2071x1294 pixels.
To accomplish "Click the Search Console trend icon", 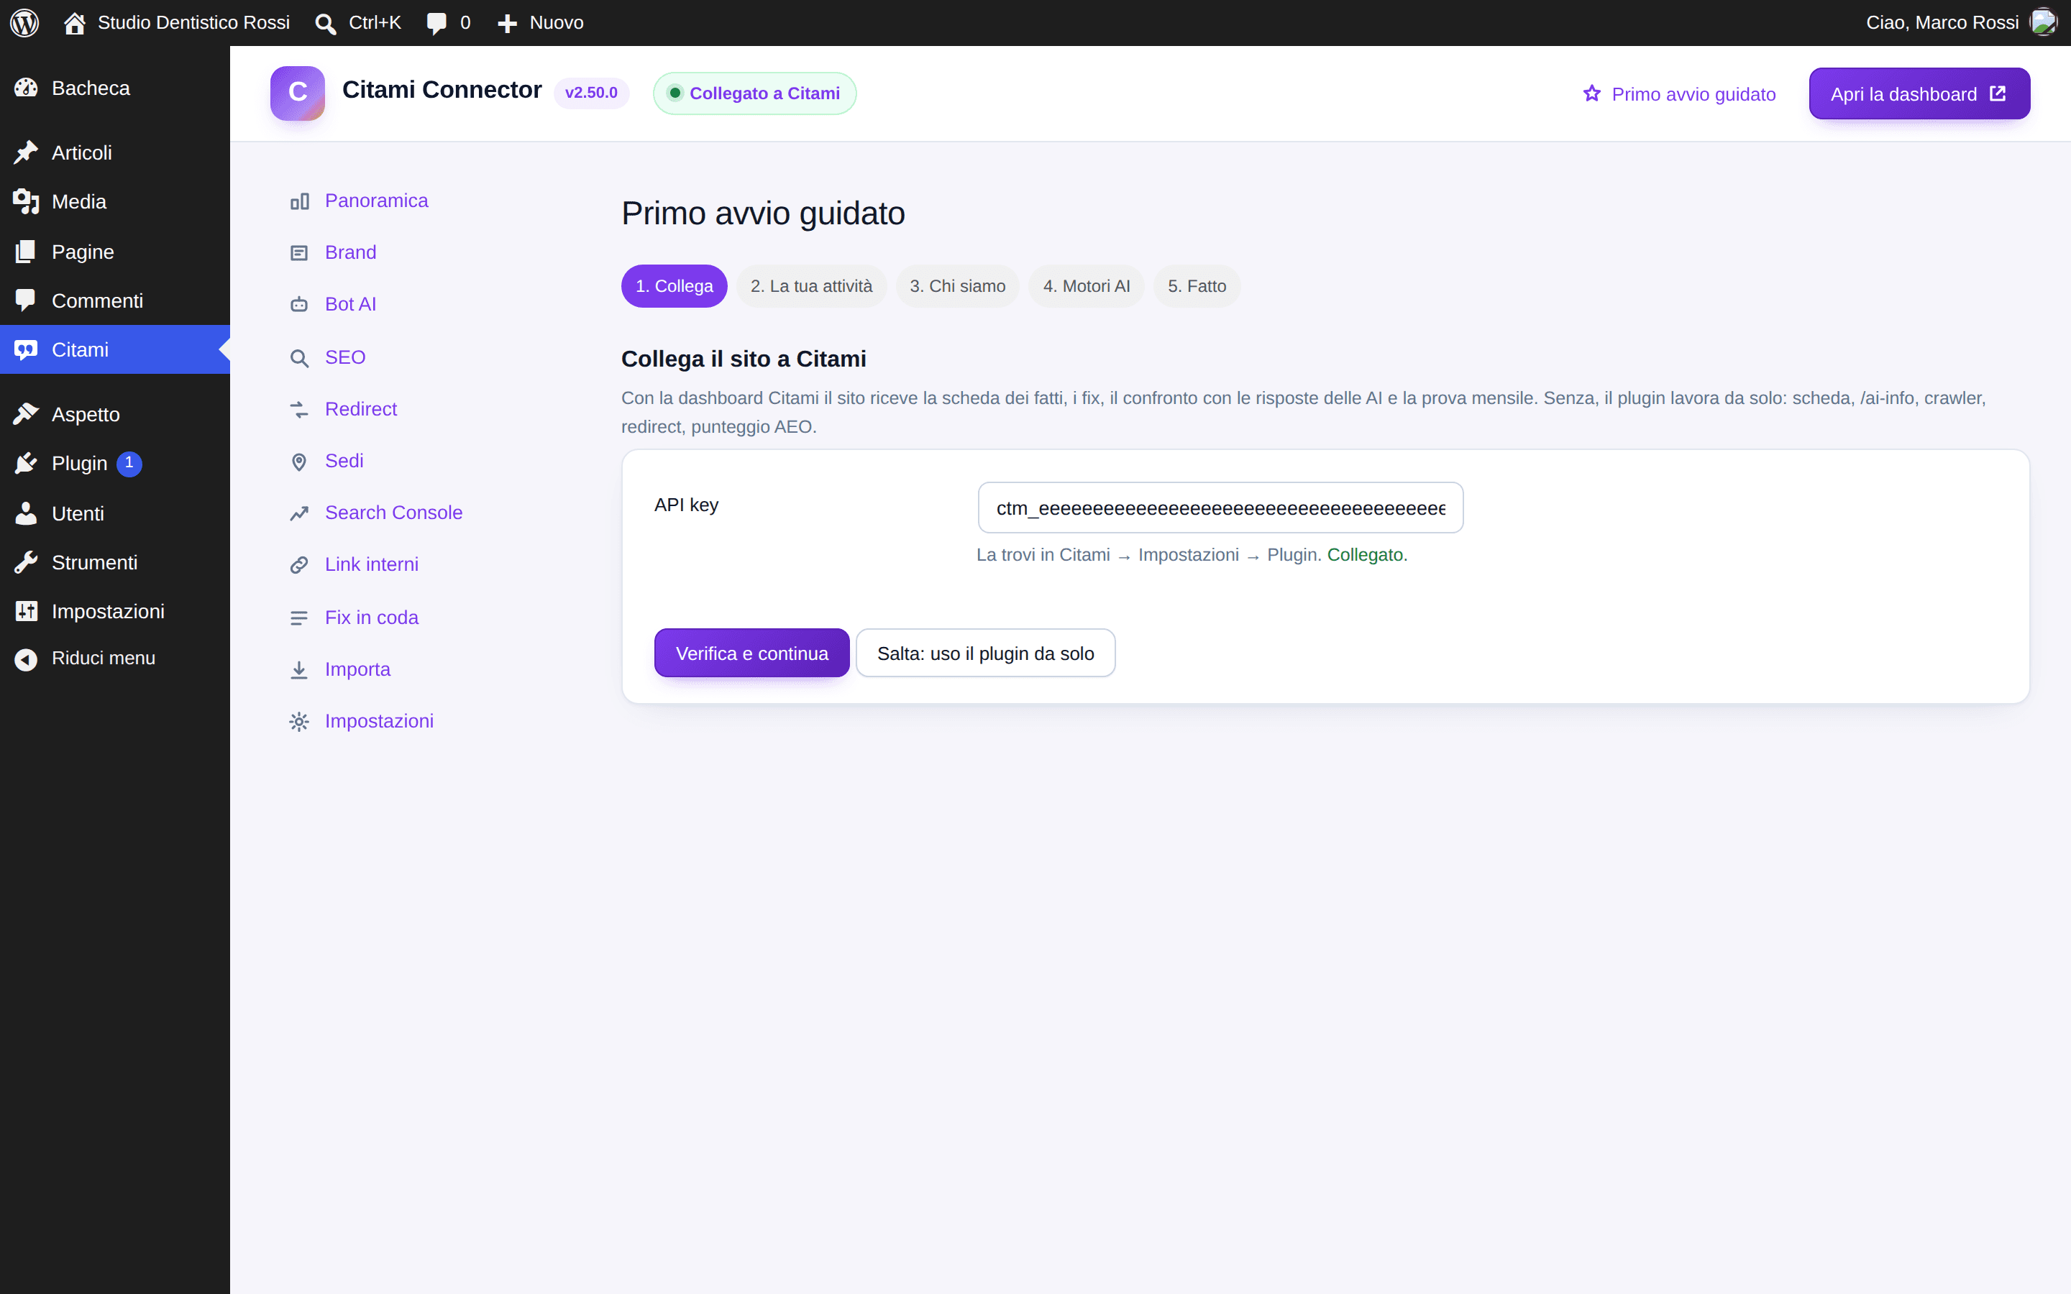I will (298, 513).
